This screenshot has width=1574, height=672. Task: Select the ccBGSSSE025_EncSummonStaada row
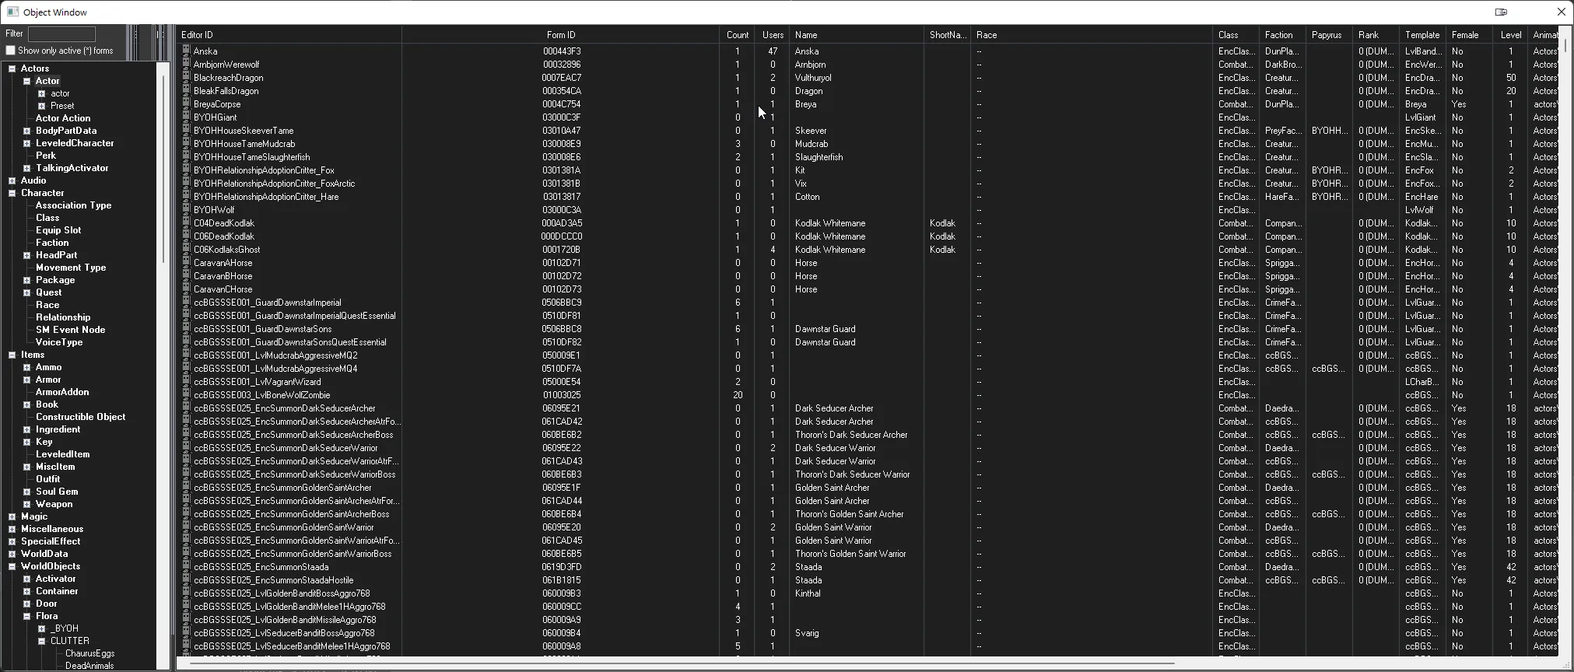(x=868, y=567)
